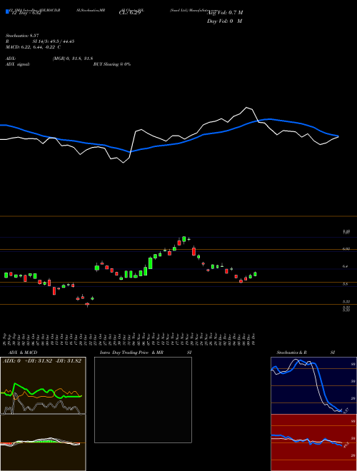Click the lowest red candlestick near 5.33
Image resolution: width=357 pixels, height=471 pixels.
[87, 305]
